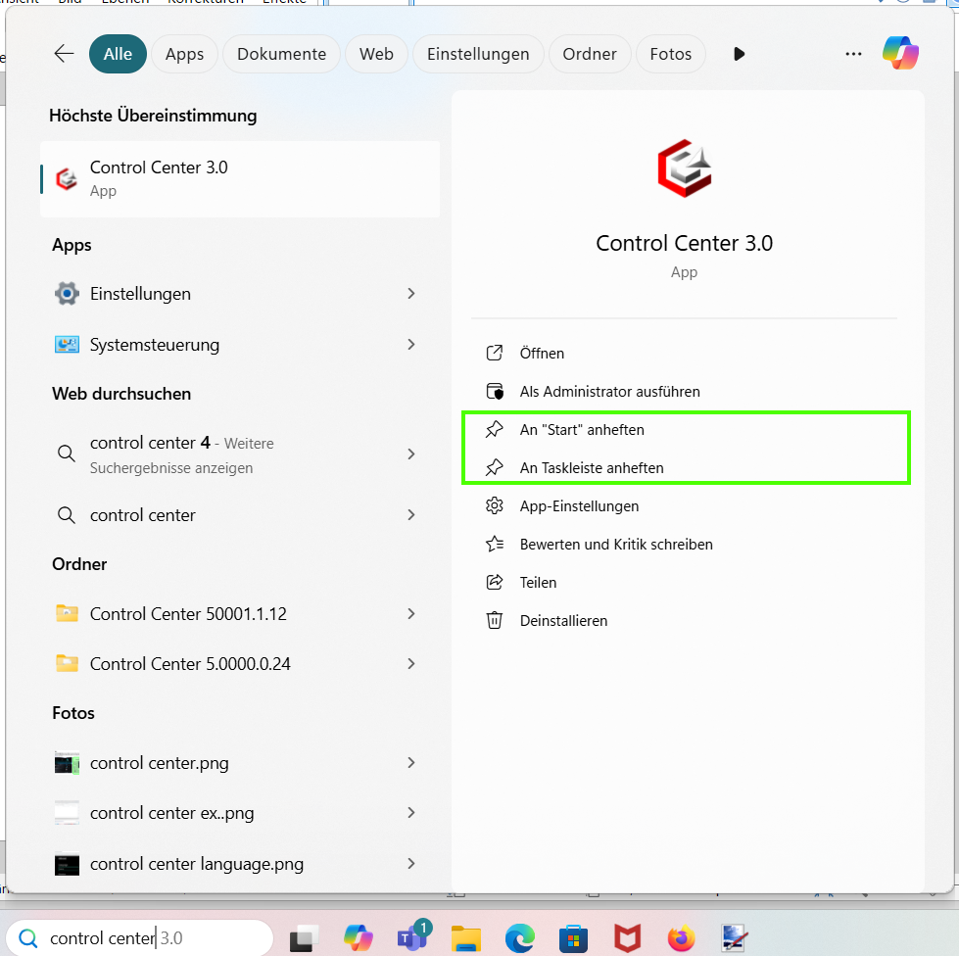Viewport: 959px width, 956px height.
Task: Expand the Control Center 50001.1.12 folder result
Action: 410,613
